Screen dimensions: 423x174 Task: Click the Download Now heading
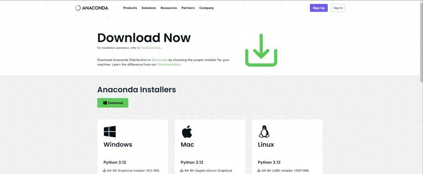coord(144,38)
